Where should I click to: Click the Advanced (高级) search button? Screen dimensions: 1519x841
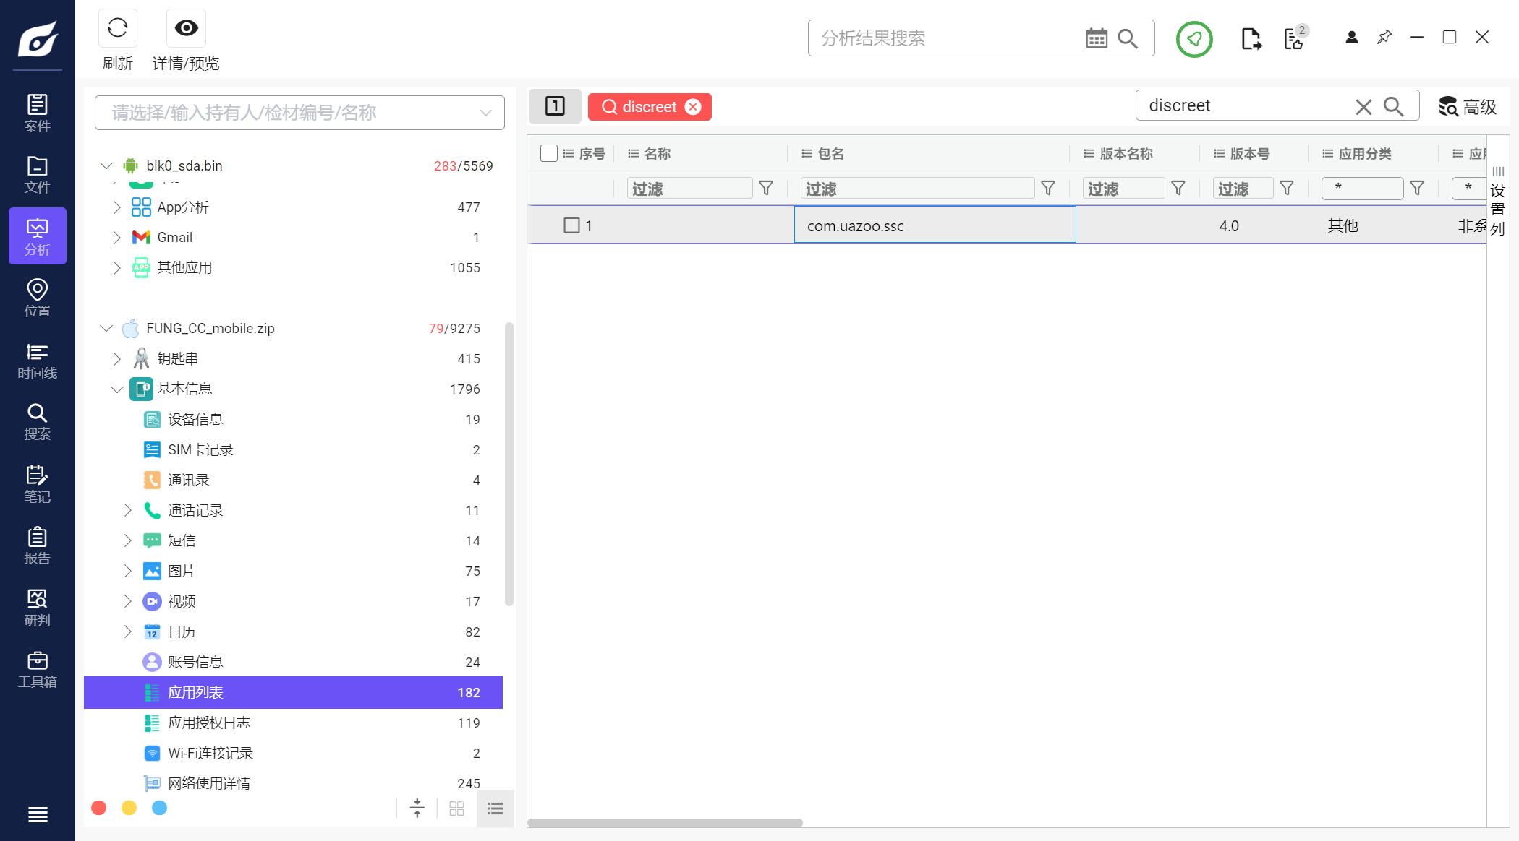click(1467, 107)
